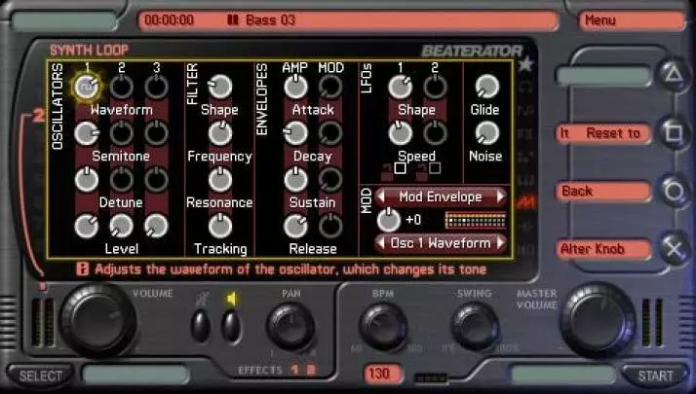Viewport: 696px width, 394px height.
Task: Select the LFO 1 Shape knob
Action: click(400, 87)
